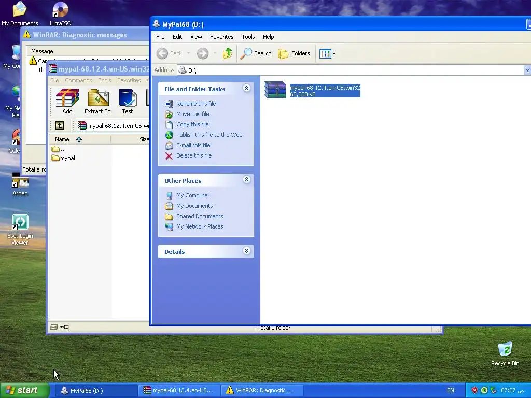
Task: Click the Message column header in Diagnostic window
Action: pos(88,51)
